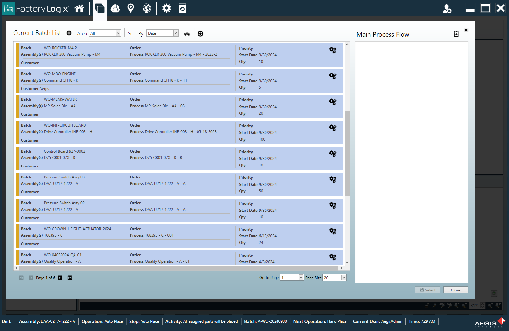Open gears icon for WO-MRO-ENGINE batch
Image resolution: width=509 pixels, height=331 pixels.
(333, 76)
